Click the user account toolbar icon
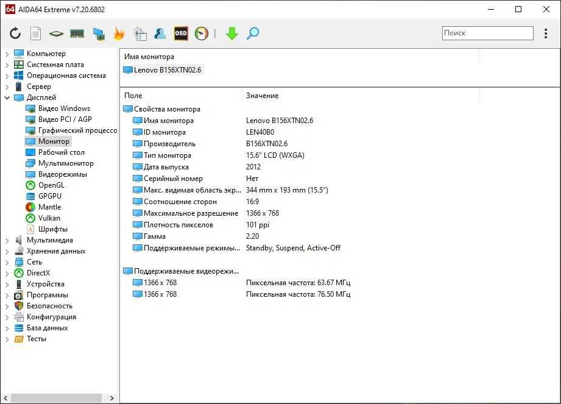 point(160,34)
